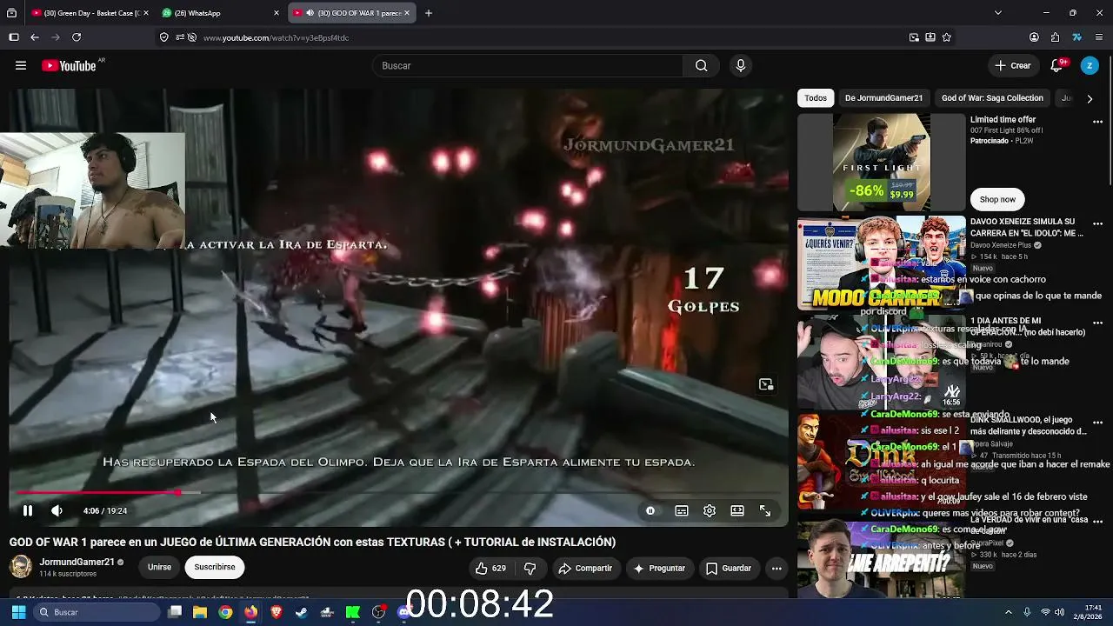Pause the video playback

[x=28, y=511]
